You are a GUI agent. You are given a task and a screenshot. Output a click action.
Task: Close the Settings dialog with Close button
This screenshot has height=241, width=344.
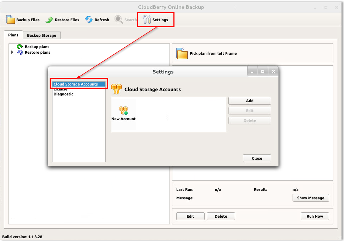coord(257,158)
